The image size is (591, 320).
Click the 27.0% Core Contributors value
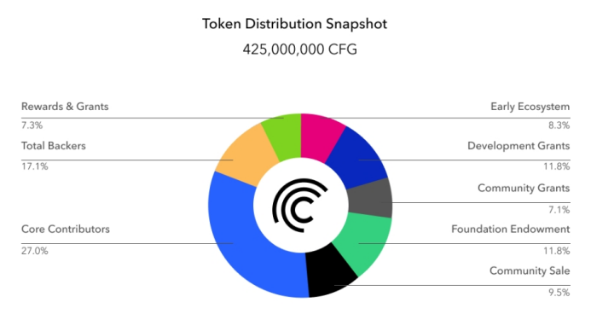click(35, 251)
